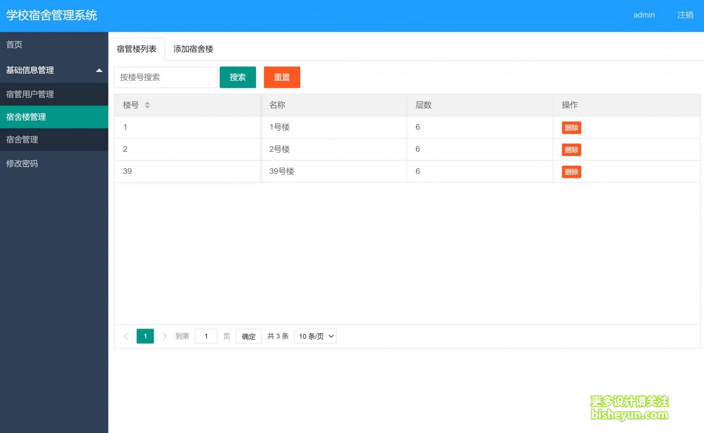Collapse the 基础信息管理 menu arrow
Image resolution: width=704 pixels, height=433 pixels.
(99, 70)
